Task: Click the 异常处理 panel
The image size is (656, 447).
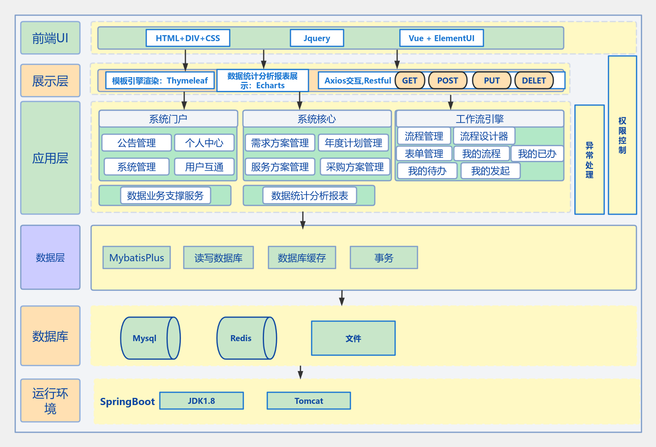Action: tap(589, 159)
